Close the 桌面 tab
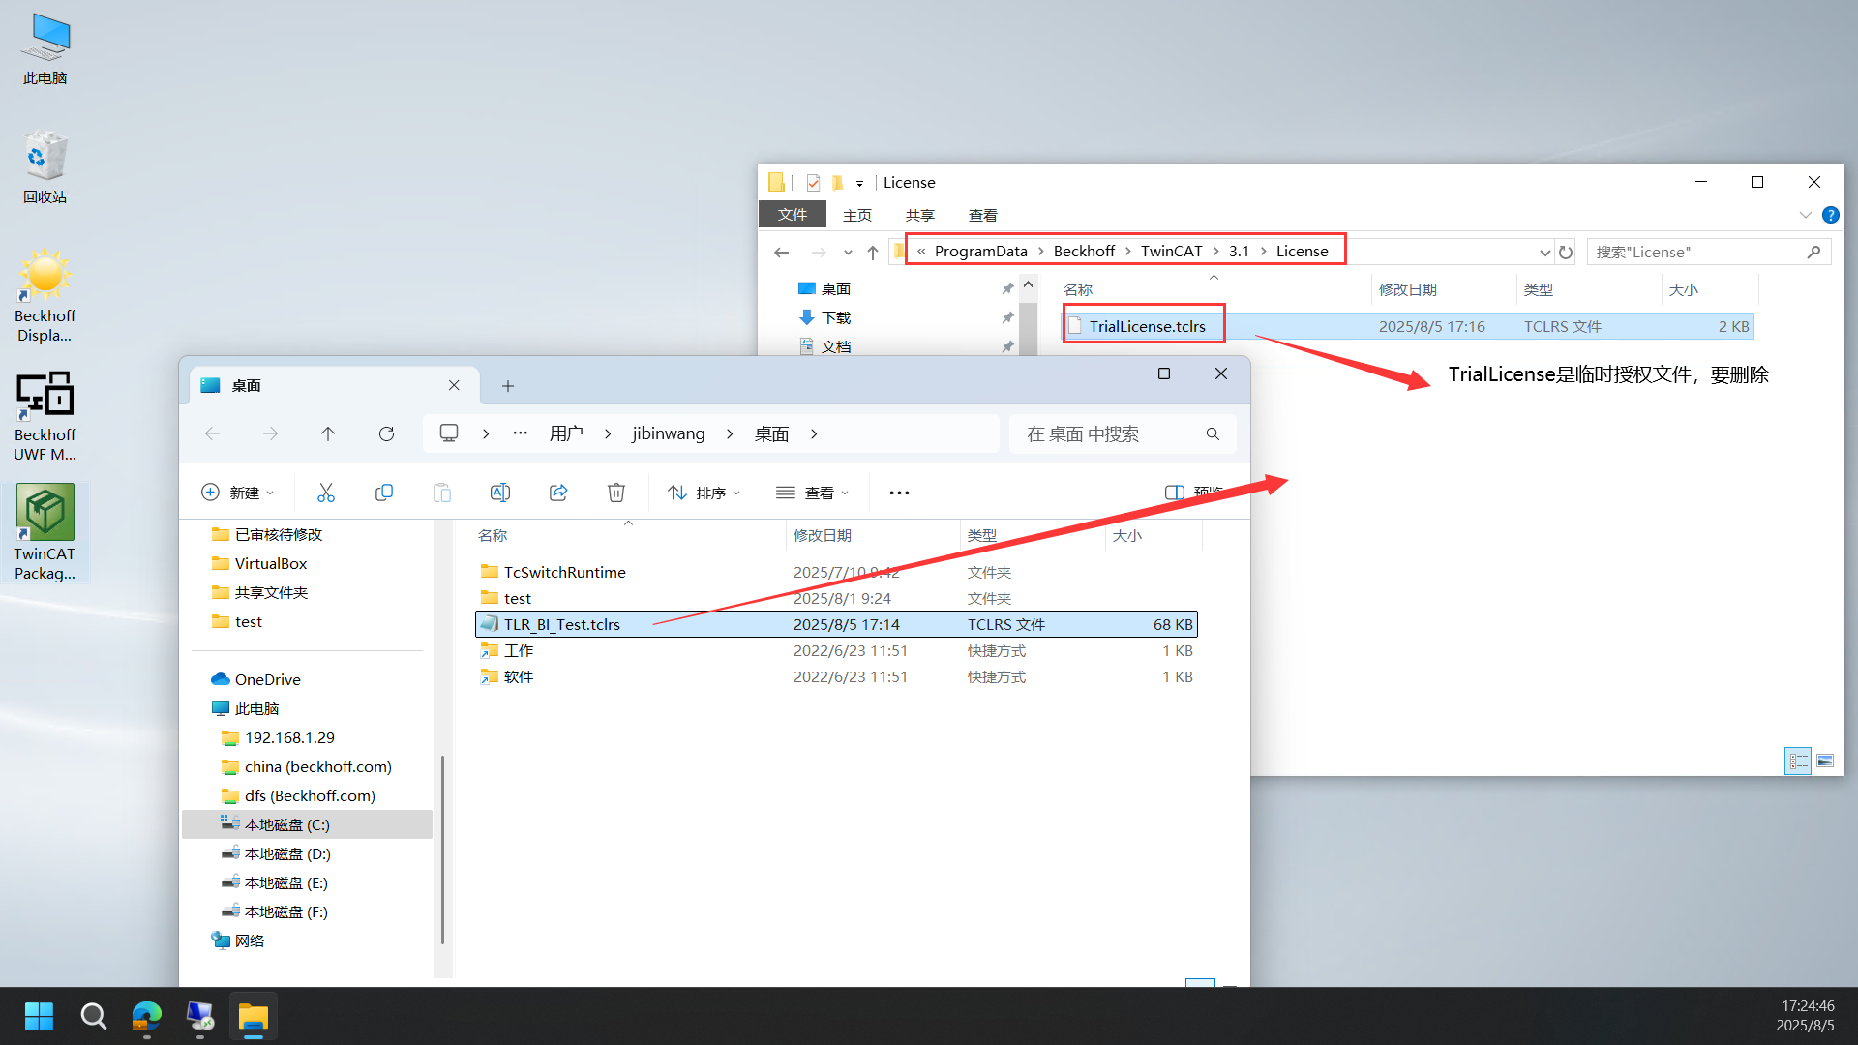 coord(454,385)
